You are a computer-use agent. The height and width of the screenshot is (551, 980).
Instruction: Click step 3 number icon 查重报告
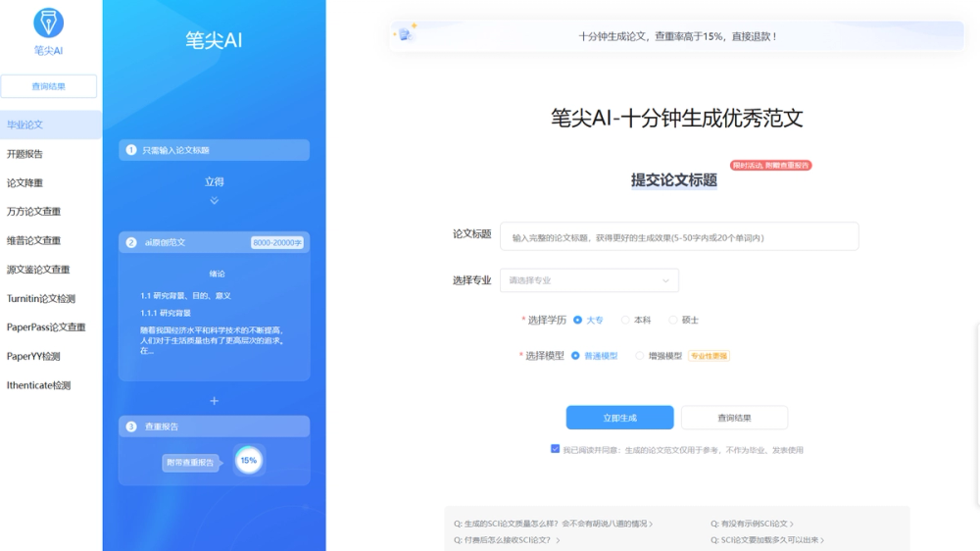131,426
